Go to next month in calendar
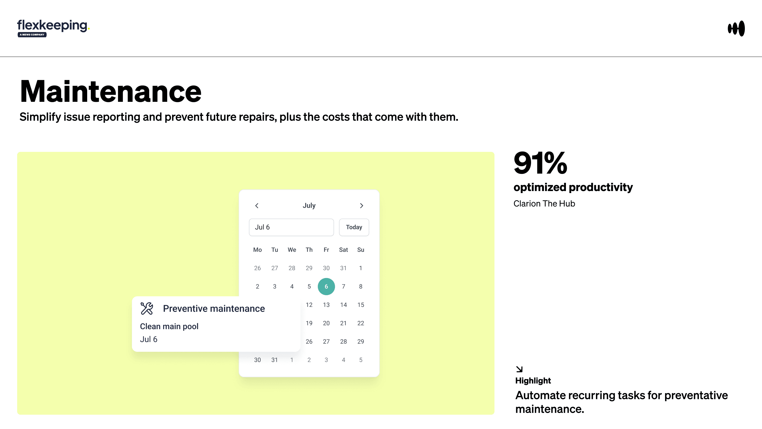The width and height of the screenshot is (762, 429). 361,205
